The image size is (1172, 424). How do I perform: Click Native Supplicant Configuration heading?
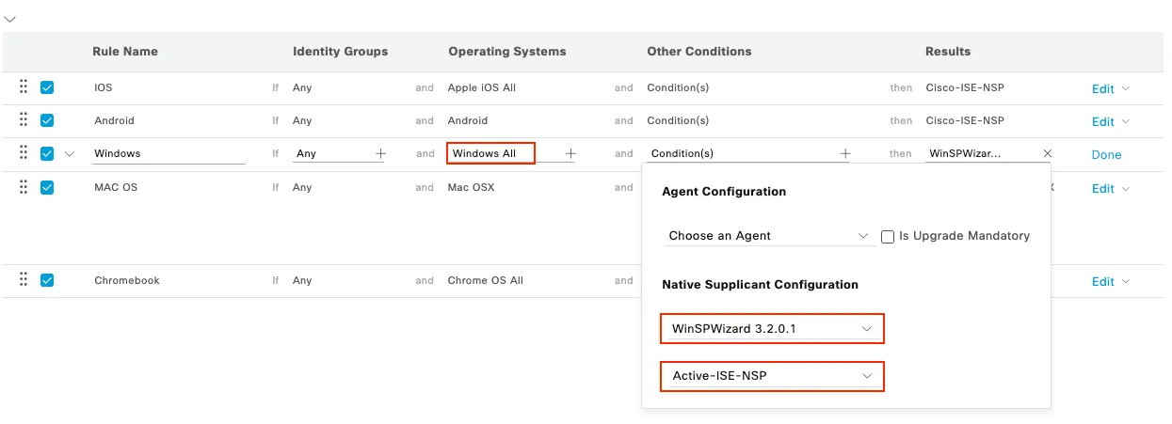tap(761, 284)
